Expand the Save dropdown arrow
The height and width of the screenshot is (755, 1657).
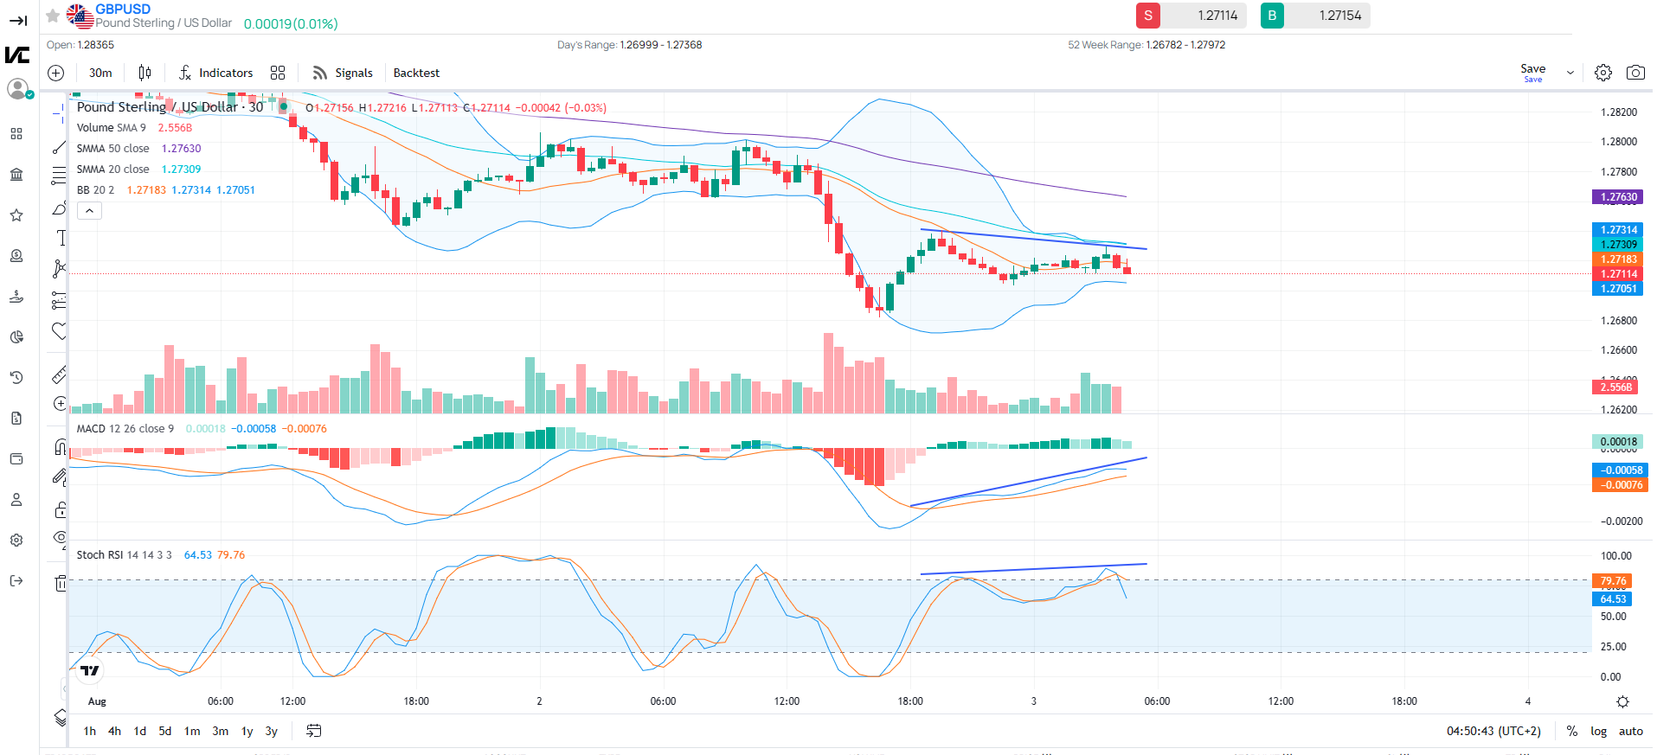point(1570,74)
